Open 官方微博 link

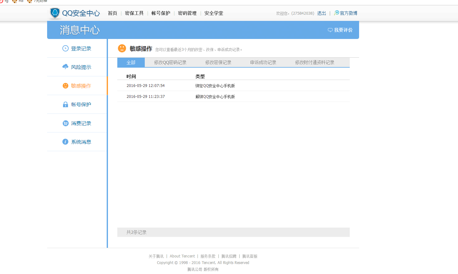(348, 13)
